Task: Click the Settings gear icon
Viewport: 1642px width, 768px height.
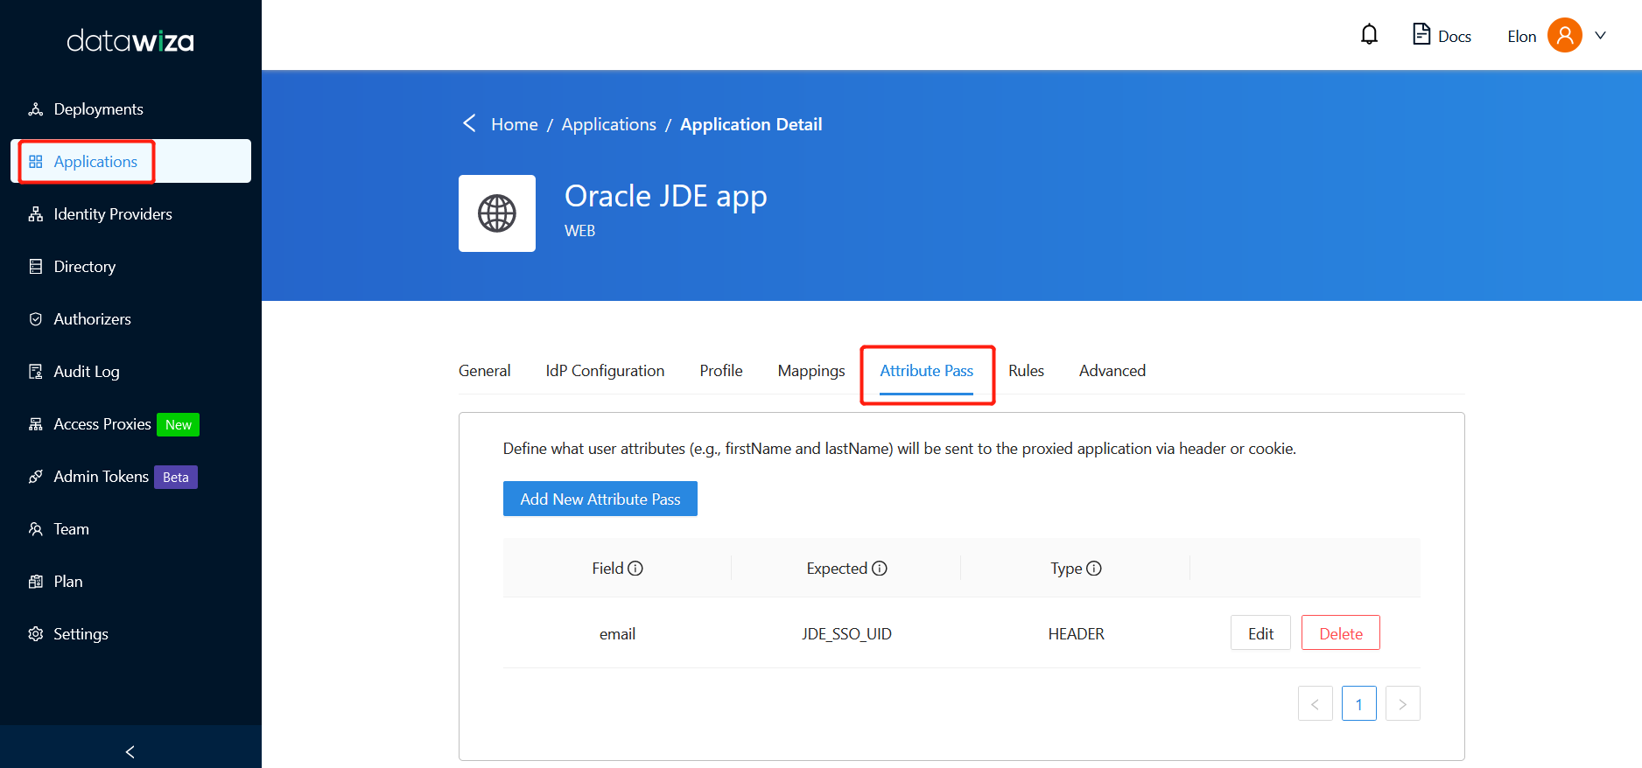Action: click(36, 634)
